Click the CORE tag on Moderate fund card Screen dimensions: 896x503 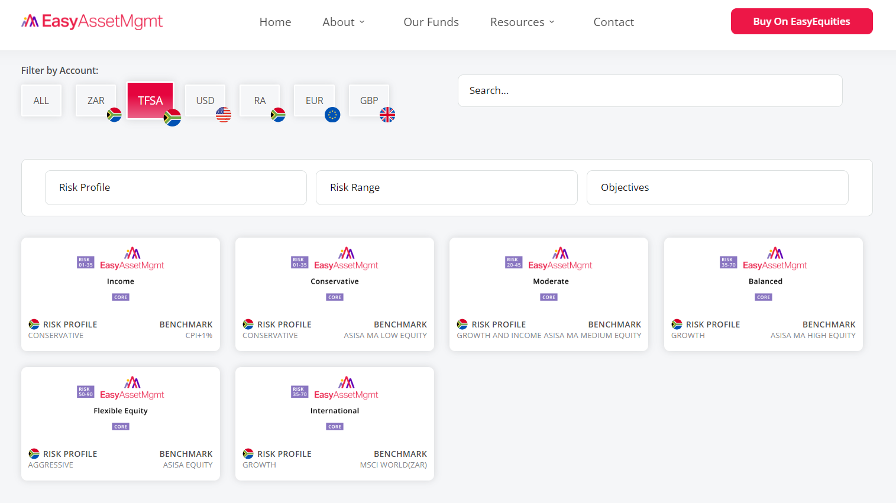click(x=549, y=297)
